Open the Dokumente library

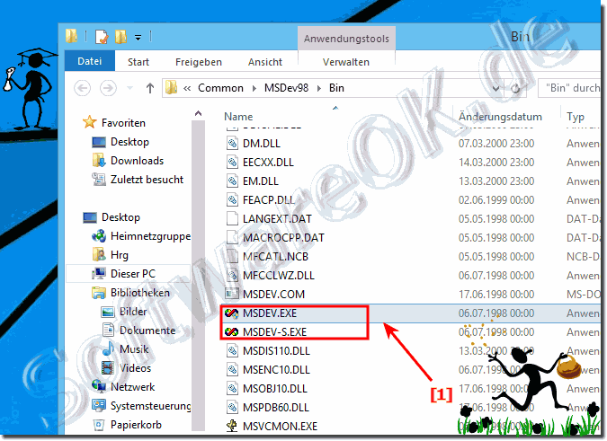pos(138,331)
